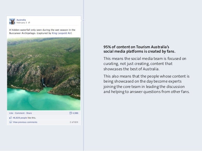202x151 pixels.
Task: Click Comment under the waterfall photo
Action: [20, 113]
